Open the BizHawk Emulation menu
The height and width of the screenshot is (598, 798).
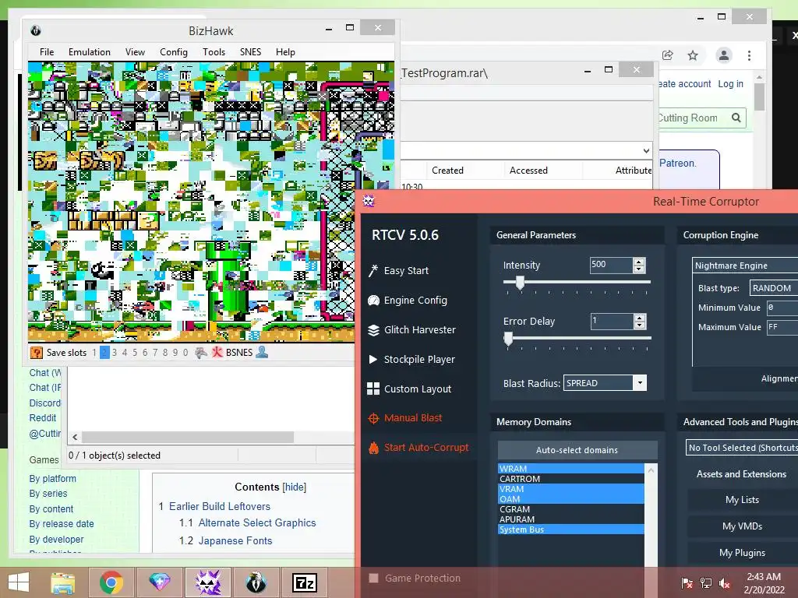pyautogui.click(x=90, y=52)
